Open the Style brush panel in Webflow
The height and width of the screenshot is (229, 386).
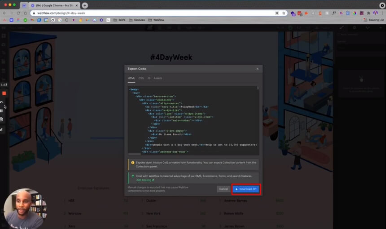tap(342, 28)
